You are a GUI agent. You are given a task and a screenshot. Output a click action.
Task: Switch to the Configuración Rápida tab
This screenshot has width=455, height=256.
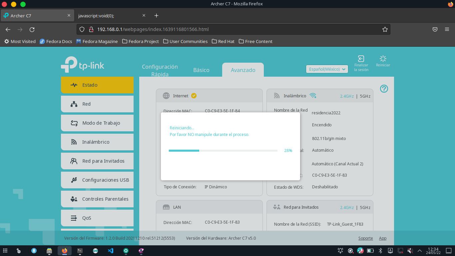point(160,70)
